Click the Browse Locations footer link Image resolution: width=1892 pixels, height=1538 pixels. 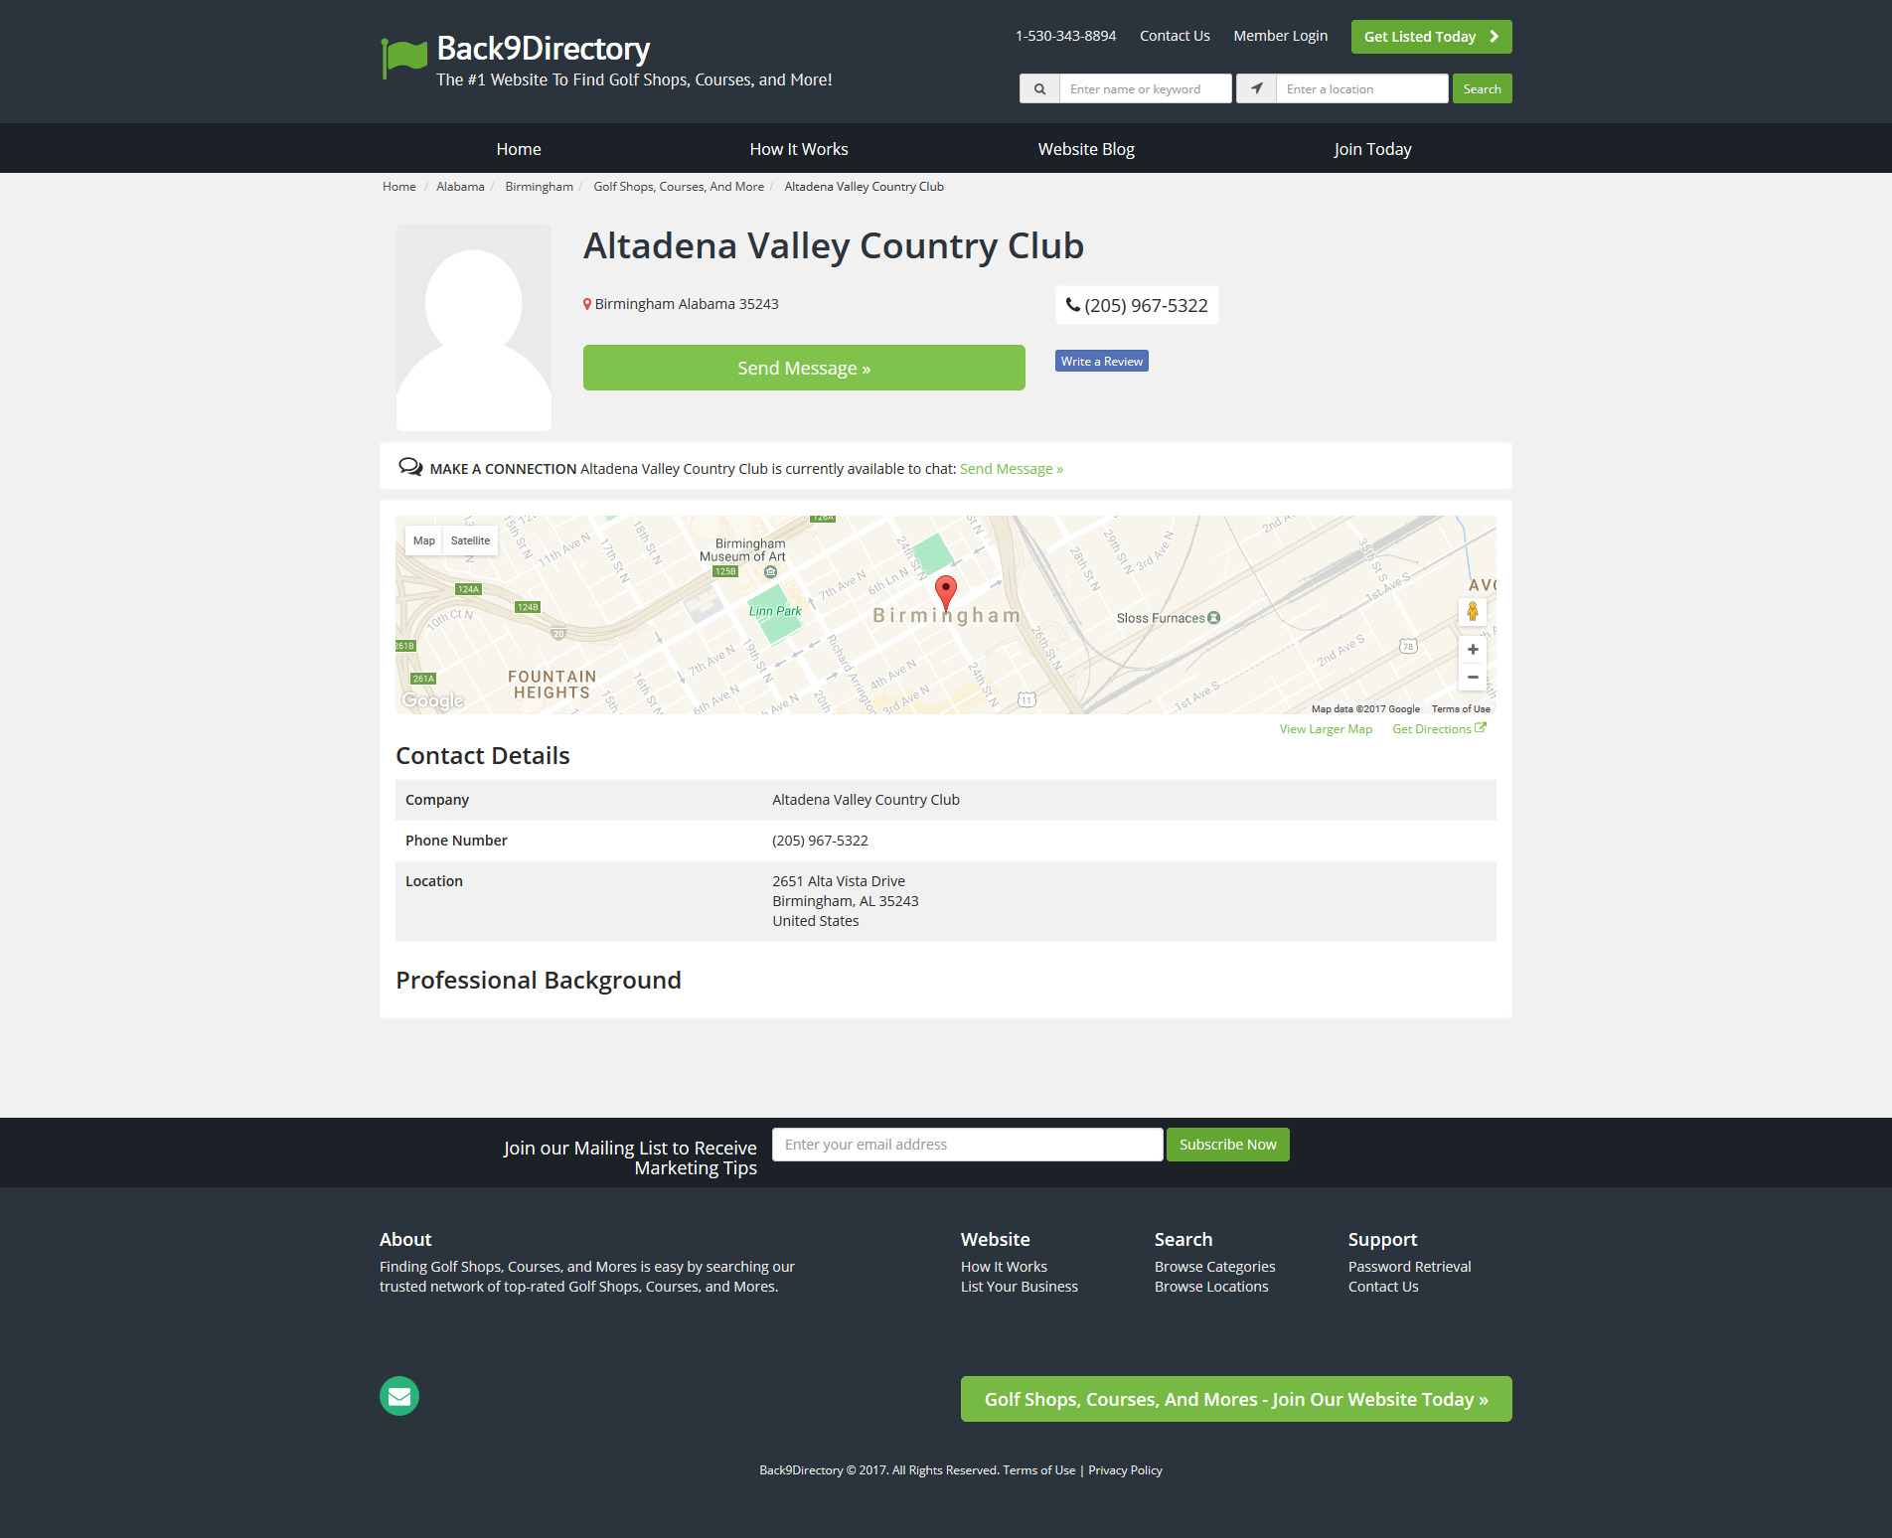point(1211,1287)
